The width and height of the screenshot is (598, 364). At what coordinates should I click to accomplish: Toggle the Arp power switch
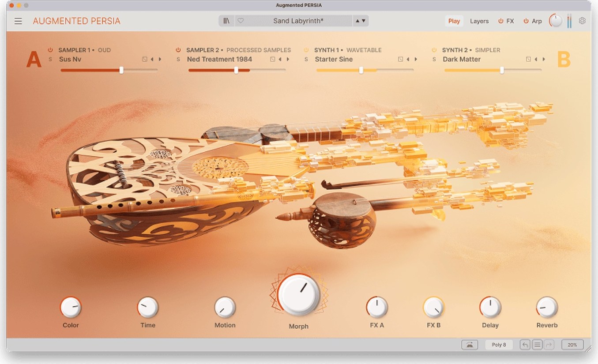coord(526,21)
